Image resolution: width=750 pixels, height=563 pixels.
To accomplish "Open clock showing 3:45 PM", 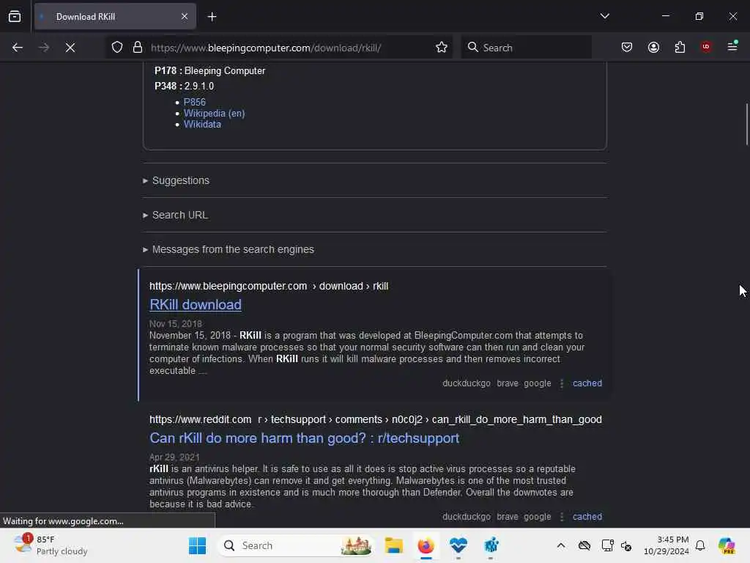I will pos(666,545).
